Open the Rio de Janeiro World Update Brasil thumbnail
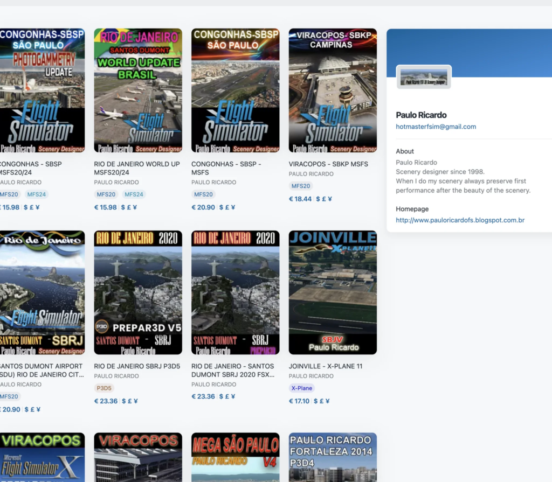The image size is (552, 482). [x=138, y=90]
